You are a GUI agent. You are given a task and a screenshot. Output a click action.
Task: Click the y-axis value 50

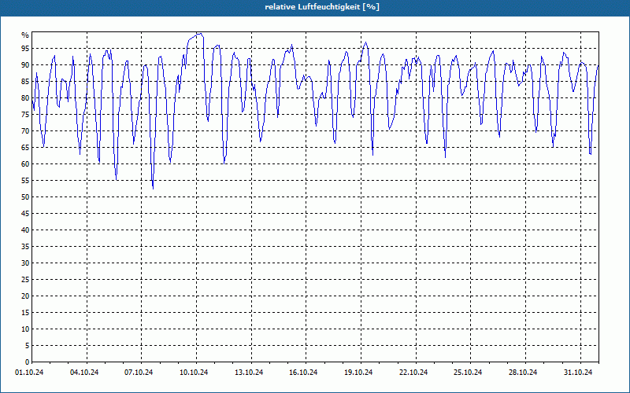click(25, 197)
